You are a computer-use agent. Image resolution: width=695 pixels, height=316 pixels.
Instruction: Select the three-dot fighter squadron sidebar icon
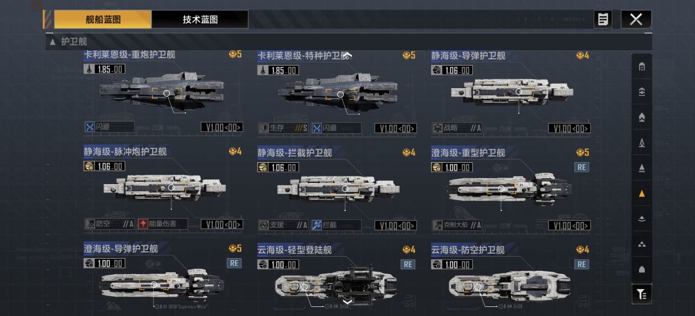(x=642, y=244)
